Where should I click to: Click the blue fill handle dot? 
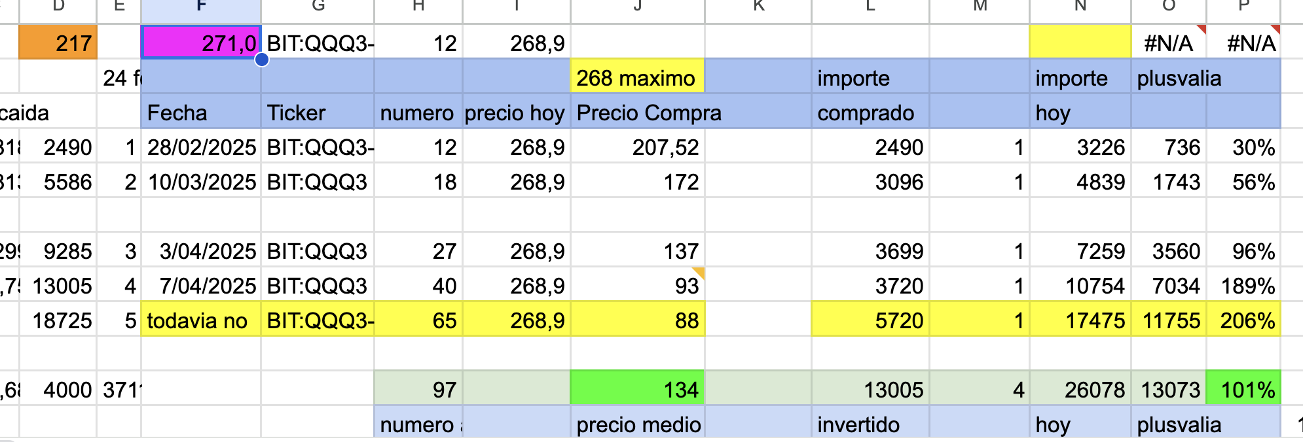(262, 60)
